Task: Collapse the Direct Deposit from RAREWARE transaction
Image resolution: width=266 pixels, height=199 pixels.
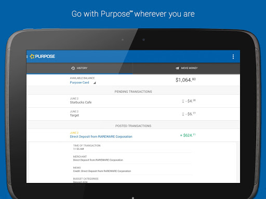Action: [x=133, y=135]
